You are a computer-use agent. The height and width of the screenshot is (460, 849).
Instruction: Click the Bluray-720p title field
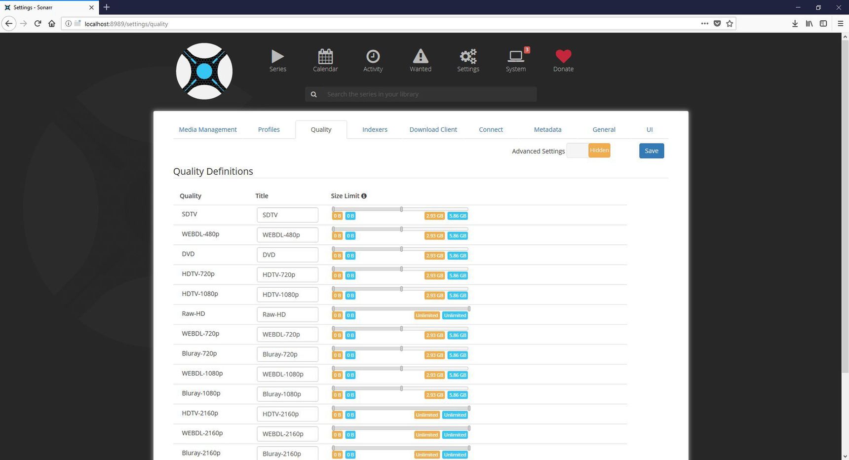[x=287, y=354]
